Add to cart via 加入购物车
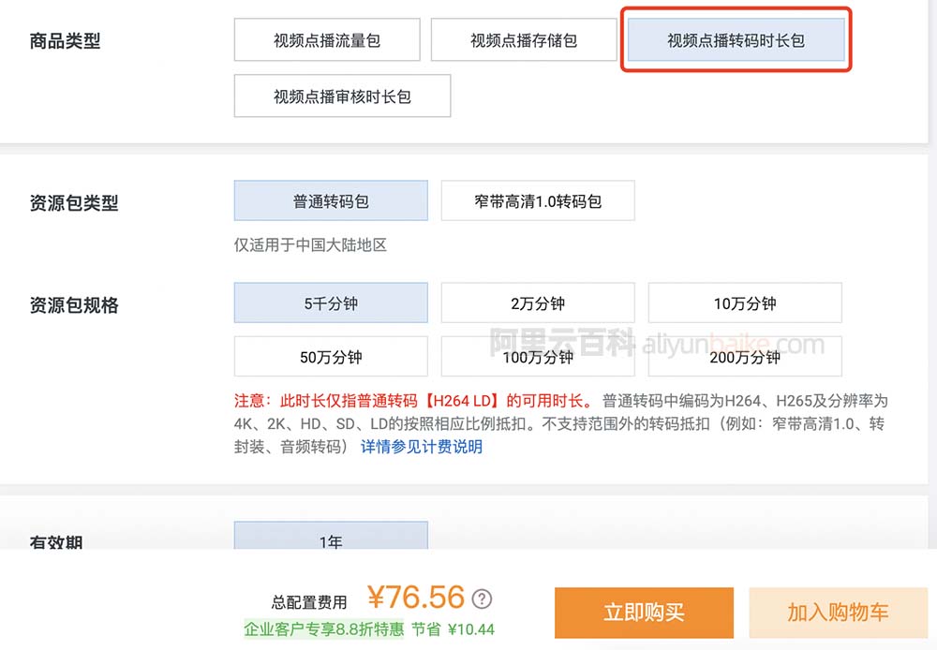This screenshot has height=650, width=937. point(838,613)
